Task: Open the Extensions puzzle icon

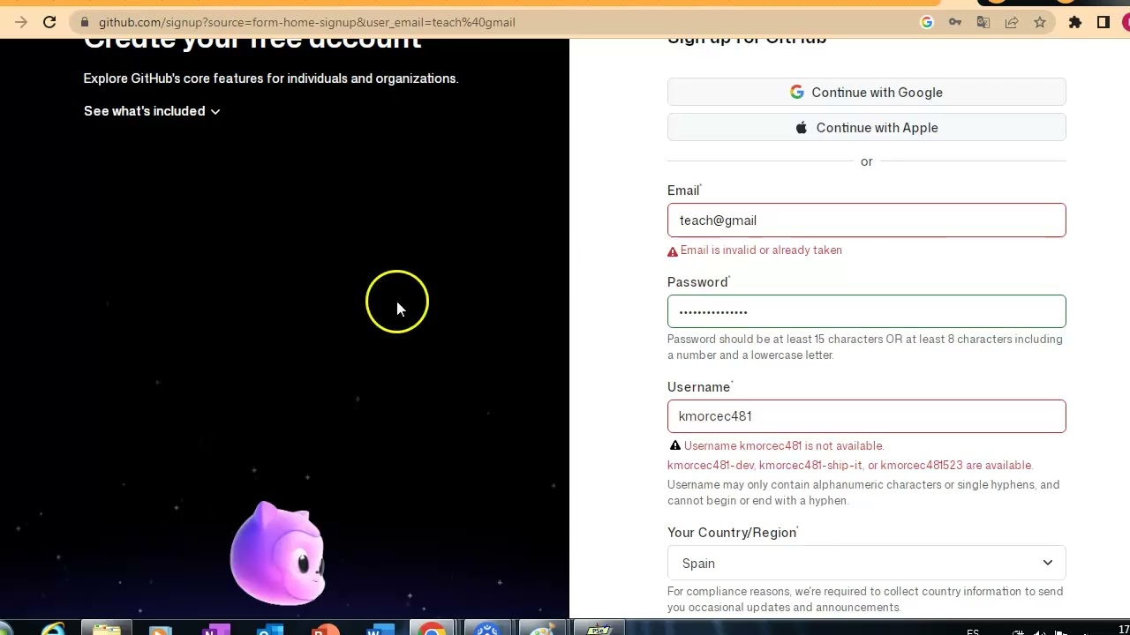Action: (1075, 22)
